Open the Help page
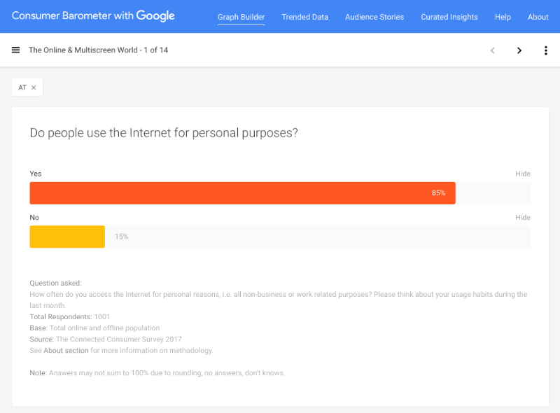The height and width of the screenshot is (413, 560). click(x=503, y=17)
